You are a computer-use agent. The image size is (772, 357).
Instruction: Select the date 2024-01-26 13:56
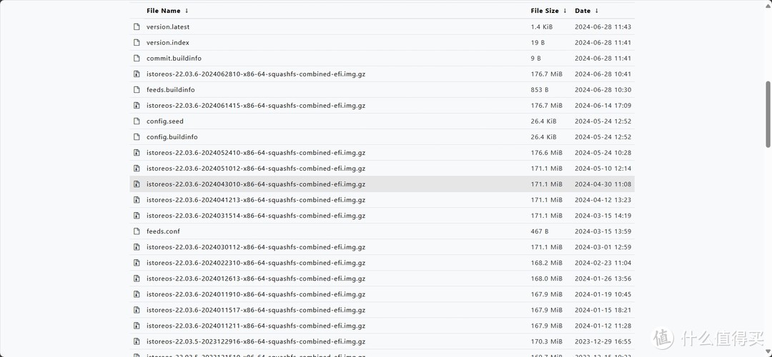pos(603,278)
